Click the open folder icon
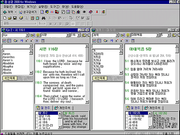Viewport: 180px width, 135px height. (10, 18)
